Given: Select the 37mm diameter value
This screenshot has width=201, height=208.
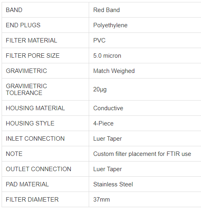Looking at the screenshot, I should click(x=101, y=200).
